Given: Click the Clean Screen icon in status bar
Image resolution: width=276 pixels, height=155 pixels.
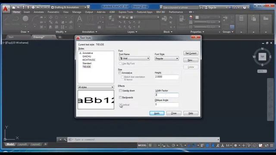Looking at the screenshot, I should pyautogui.click(x=267, y=146).
